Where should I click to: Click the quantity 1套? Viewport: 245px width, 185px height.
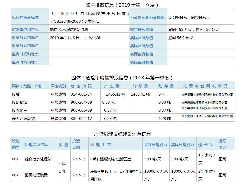point(62,171)
